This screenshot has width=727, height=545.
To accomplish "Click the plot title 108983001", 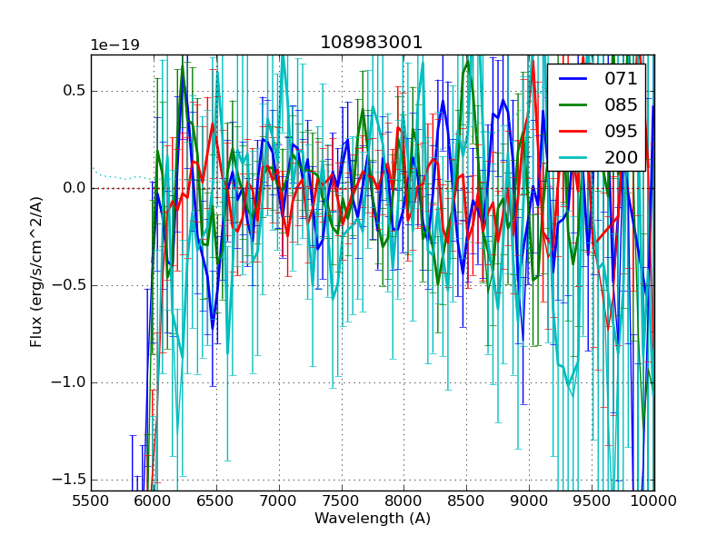I will 372,43.
